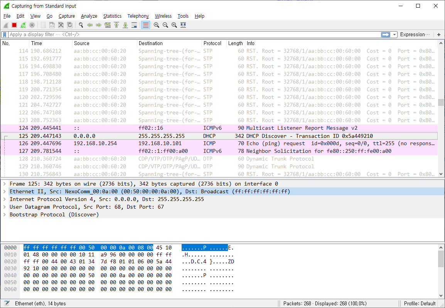This screenshot has width=445, height=308.
Task: Open the File menu
Action: tap(7, 16)
